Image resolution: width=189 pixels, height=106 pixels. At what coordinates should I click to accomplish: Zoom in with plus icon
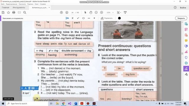[102, 12]
